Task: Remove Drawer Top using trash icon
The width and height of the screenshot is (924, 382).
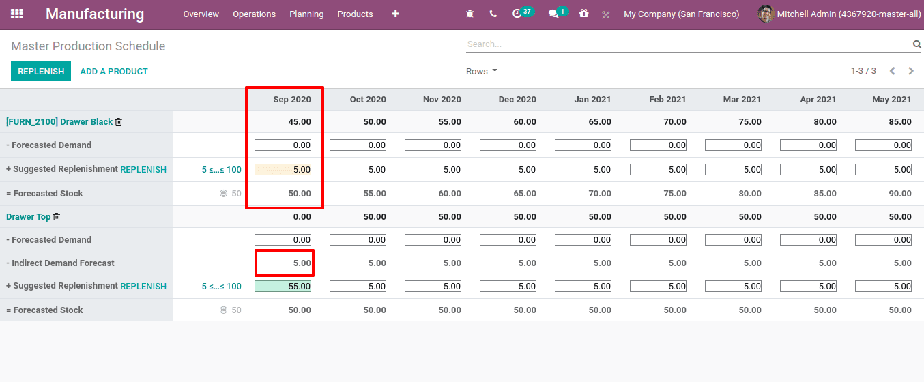Action: (x=57, y=217)
